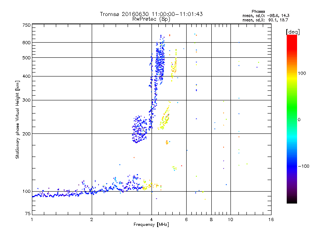Click the 'mean, sd,O: -98.6, 14.3' line

coord(266,16)
